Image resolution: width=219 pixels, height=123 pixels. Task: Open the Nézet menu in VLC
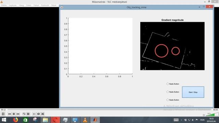pyautogui.click(x=54, y=5)
